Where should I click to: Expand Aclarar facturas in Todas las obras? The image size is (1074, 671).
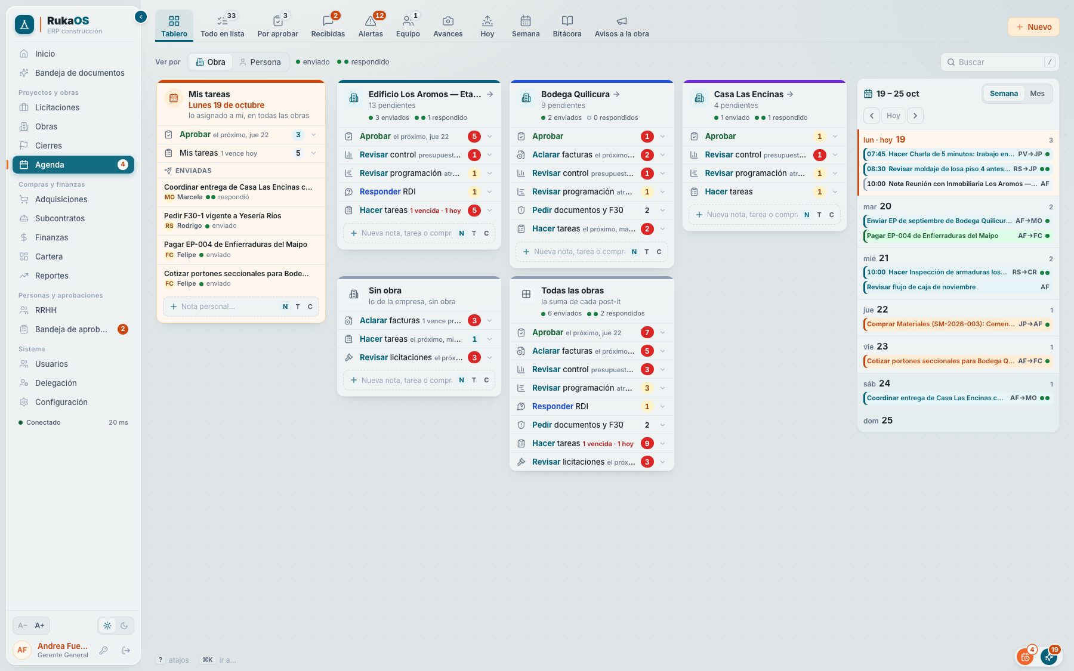pyautogui.click(x=662, y=351)
